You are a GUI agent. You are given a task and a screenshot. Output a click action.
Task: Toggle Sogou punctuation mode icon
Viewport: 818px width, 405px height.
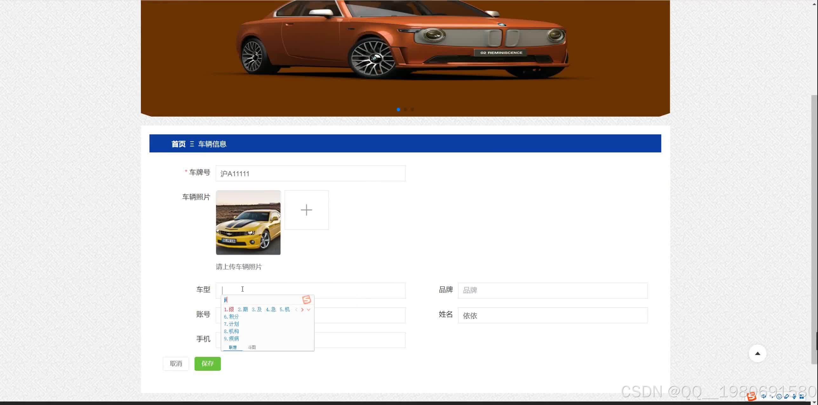pyautogui.click(x=772, y=396)
